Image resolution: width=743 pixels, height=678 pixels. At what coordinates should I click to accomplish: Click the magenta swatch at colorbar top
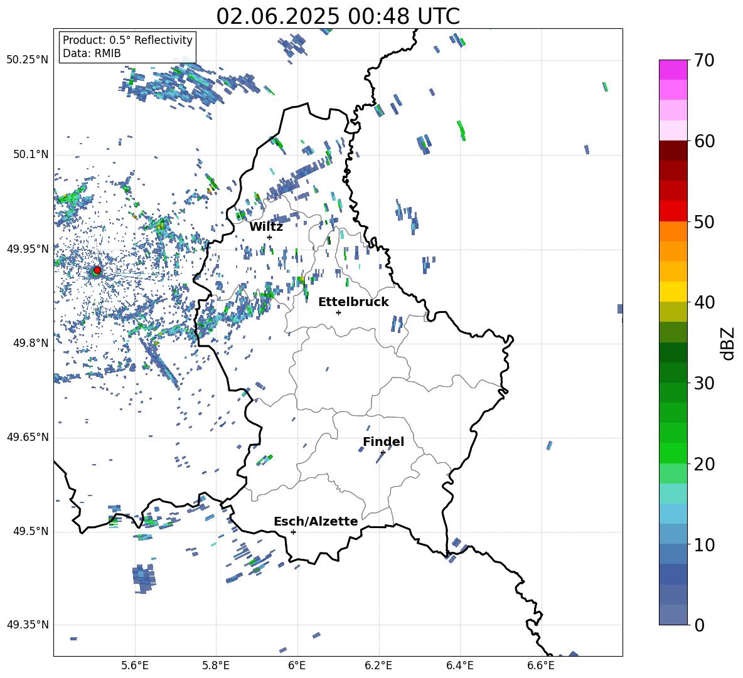pyautogui.click(x=673, y=70)
